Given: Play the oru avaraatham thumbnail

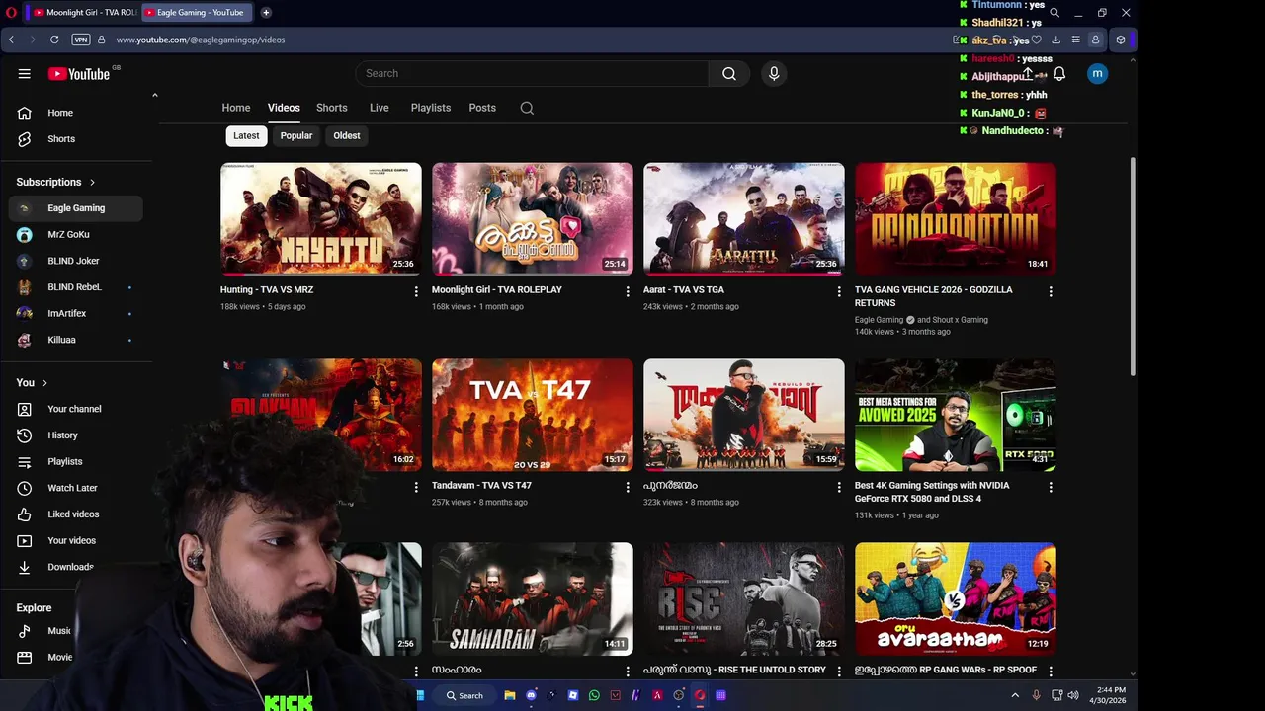Looking at the screenshot, I should pos(956,598).
